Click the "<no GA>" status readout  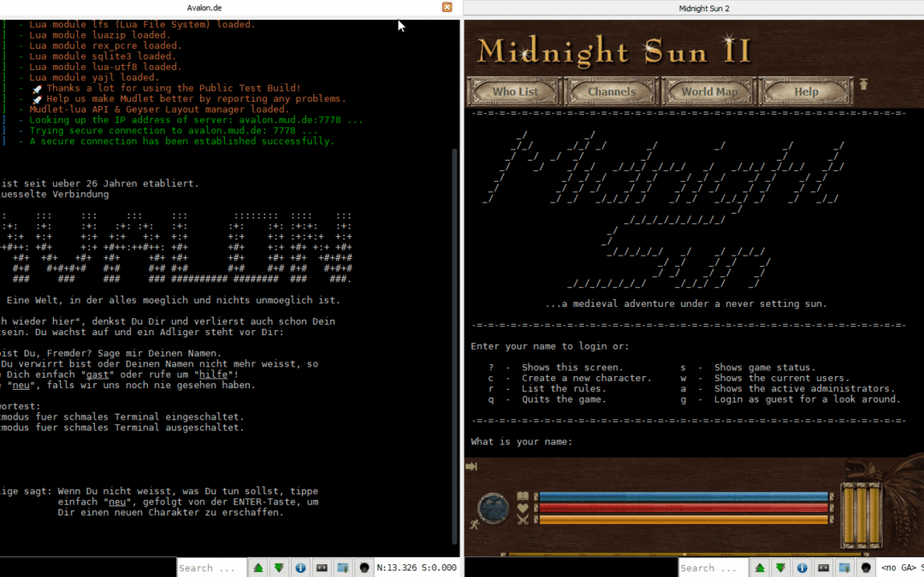(x=898, y=568)
